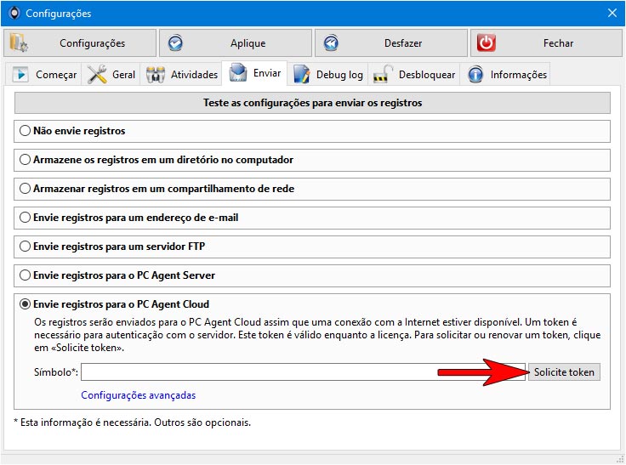This screenshot has width=626, height=465.
Task: Switch to the Geral tab
Action: (x=111, y=74)
